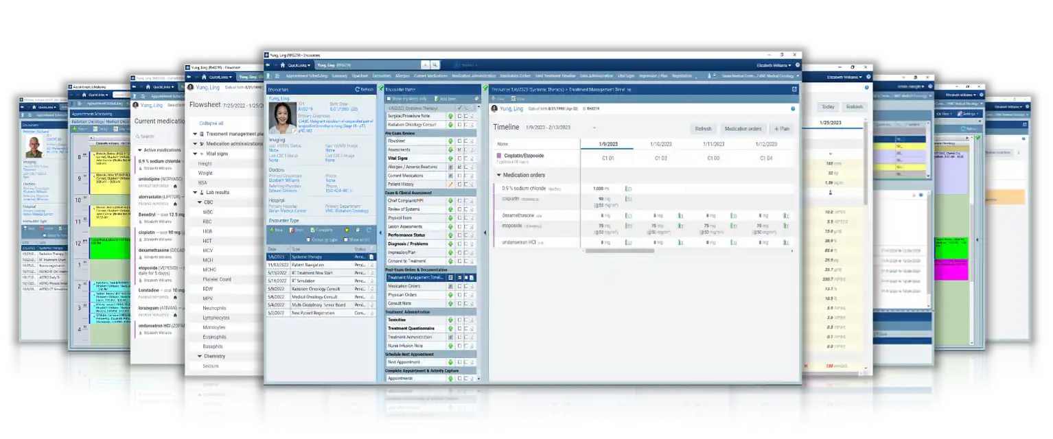
Task: Click the + Plan button in the Timeline
Action: tap(781, 129)
